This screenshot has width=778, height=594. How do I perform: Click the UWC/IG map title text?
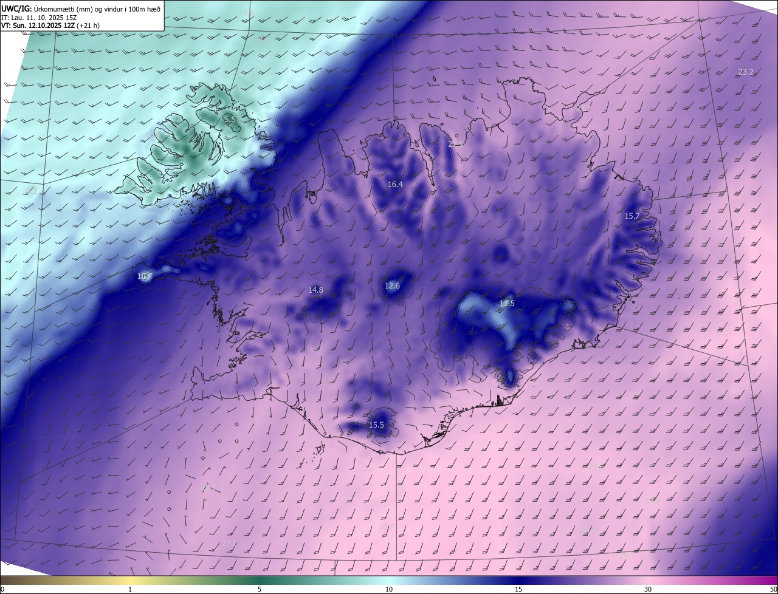[82, 8]
